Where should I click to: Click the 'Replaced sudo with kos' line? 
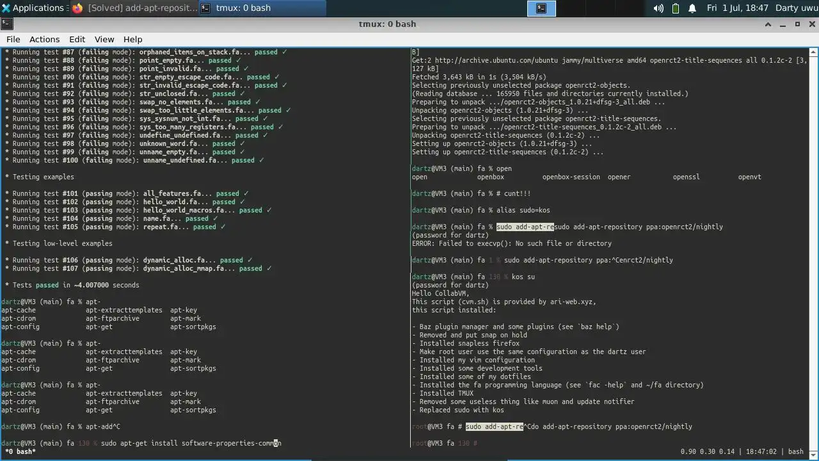coord(458,410)
